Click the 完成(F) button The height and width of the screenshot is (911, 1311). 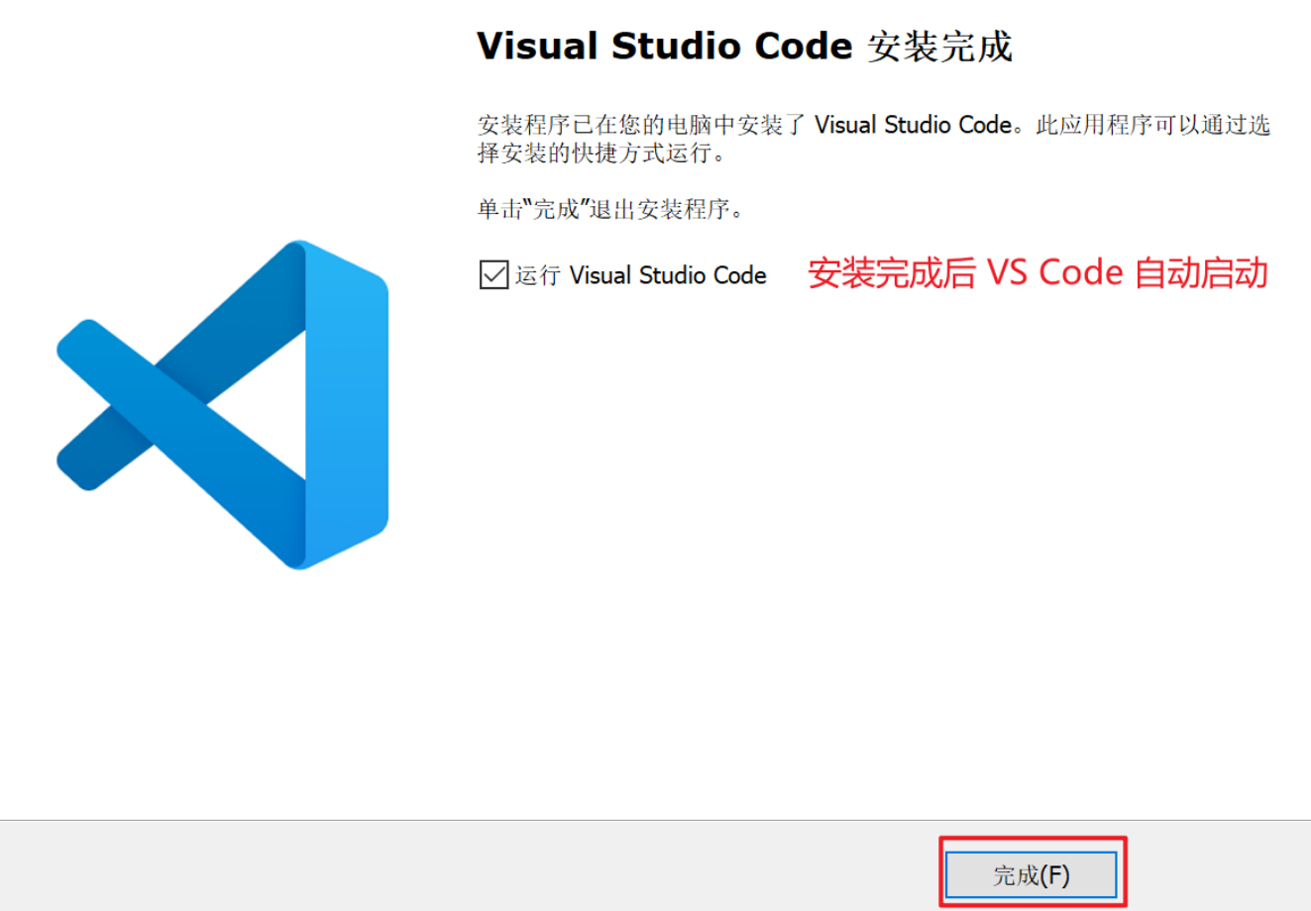(x=1032, y=872)
